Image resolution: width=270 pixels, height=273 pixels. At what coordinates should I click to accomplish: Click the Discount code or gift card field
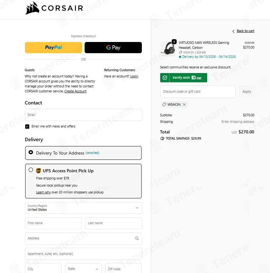(198, 92)
